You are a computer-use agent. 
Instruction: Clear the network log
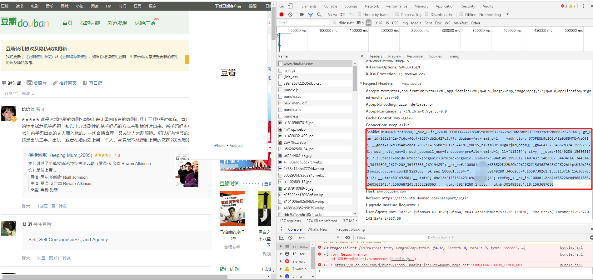290,14
